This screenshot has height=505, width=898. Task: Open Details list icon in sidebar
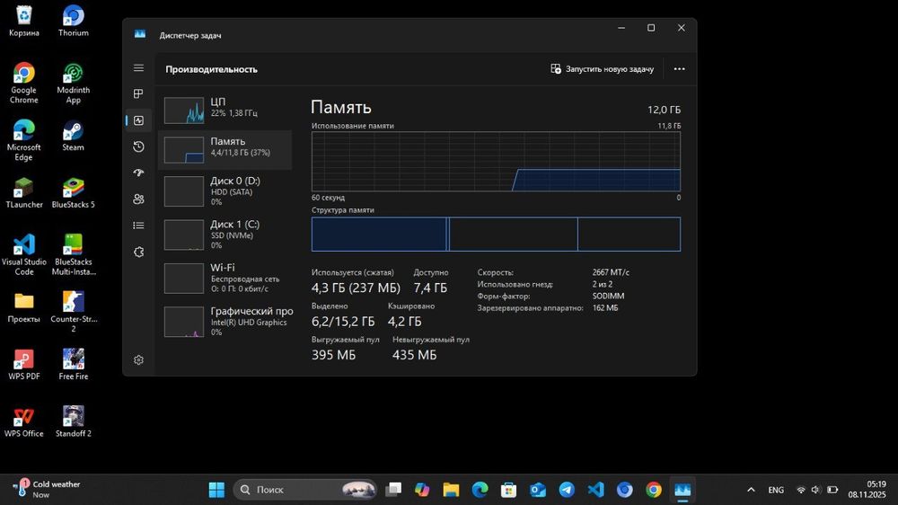pyautogui.click(x=138, y=226)
